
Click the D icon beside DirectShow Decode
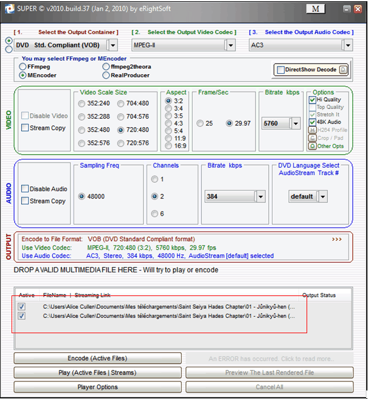tap(343, 69)
